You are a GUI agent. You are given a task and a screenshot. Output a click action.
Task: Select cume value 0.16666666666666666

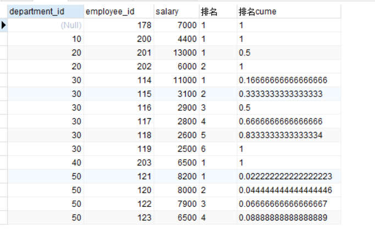[289, 80]
